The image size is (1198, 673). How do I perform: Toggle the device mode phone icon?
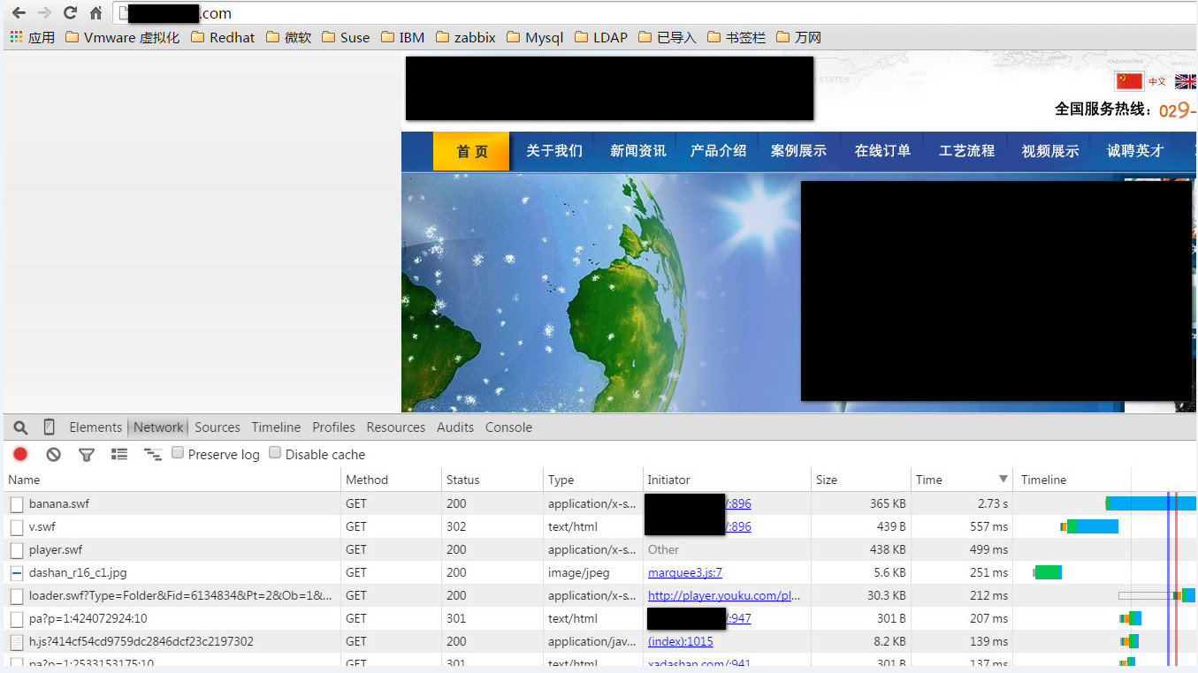49,427
